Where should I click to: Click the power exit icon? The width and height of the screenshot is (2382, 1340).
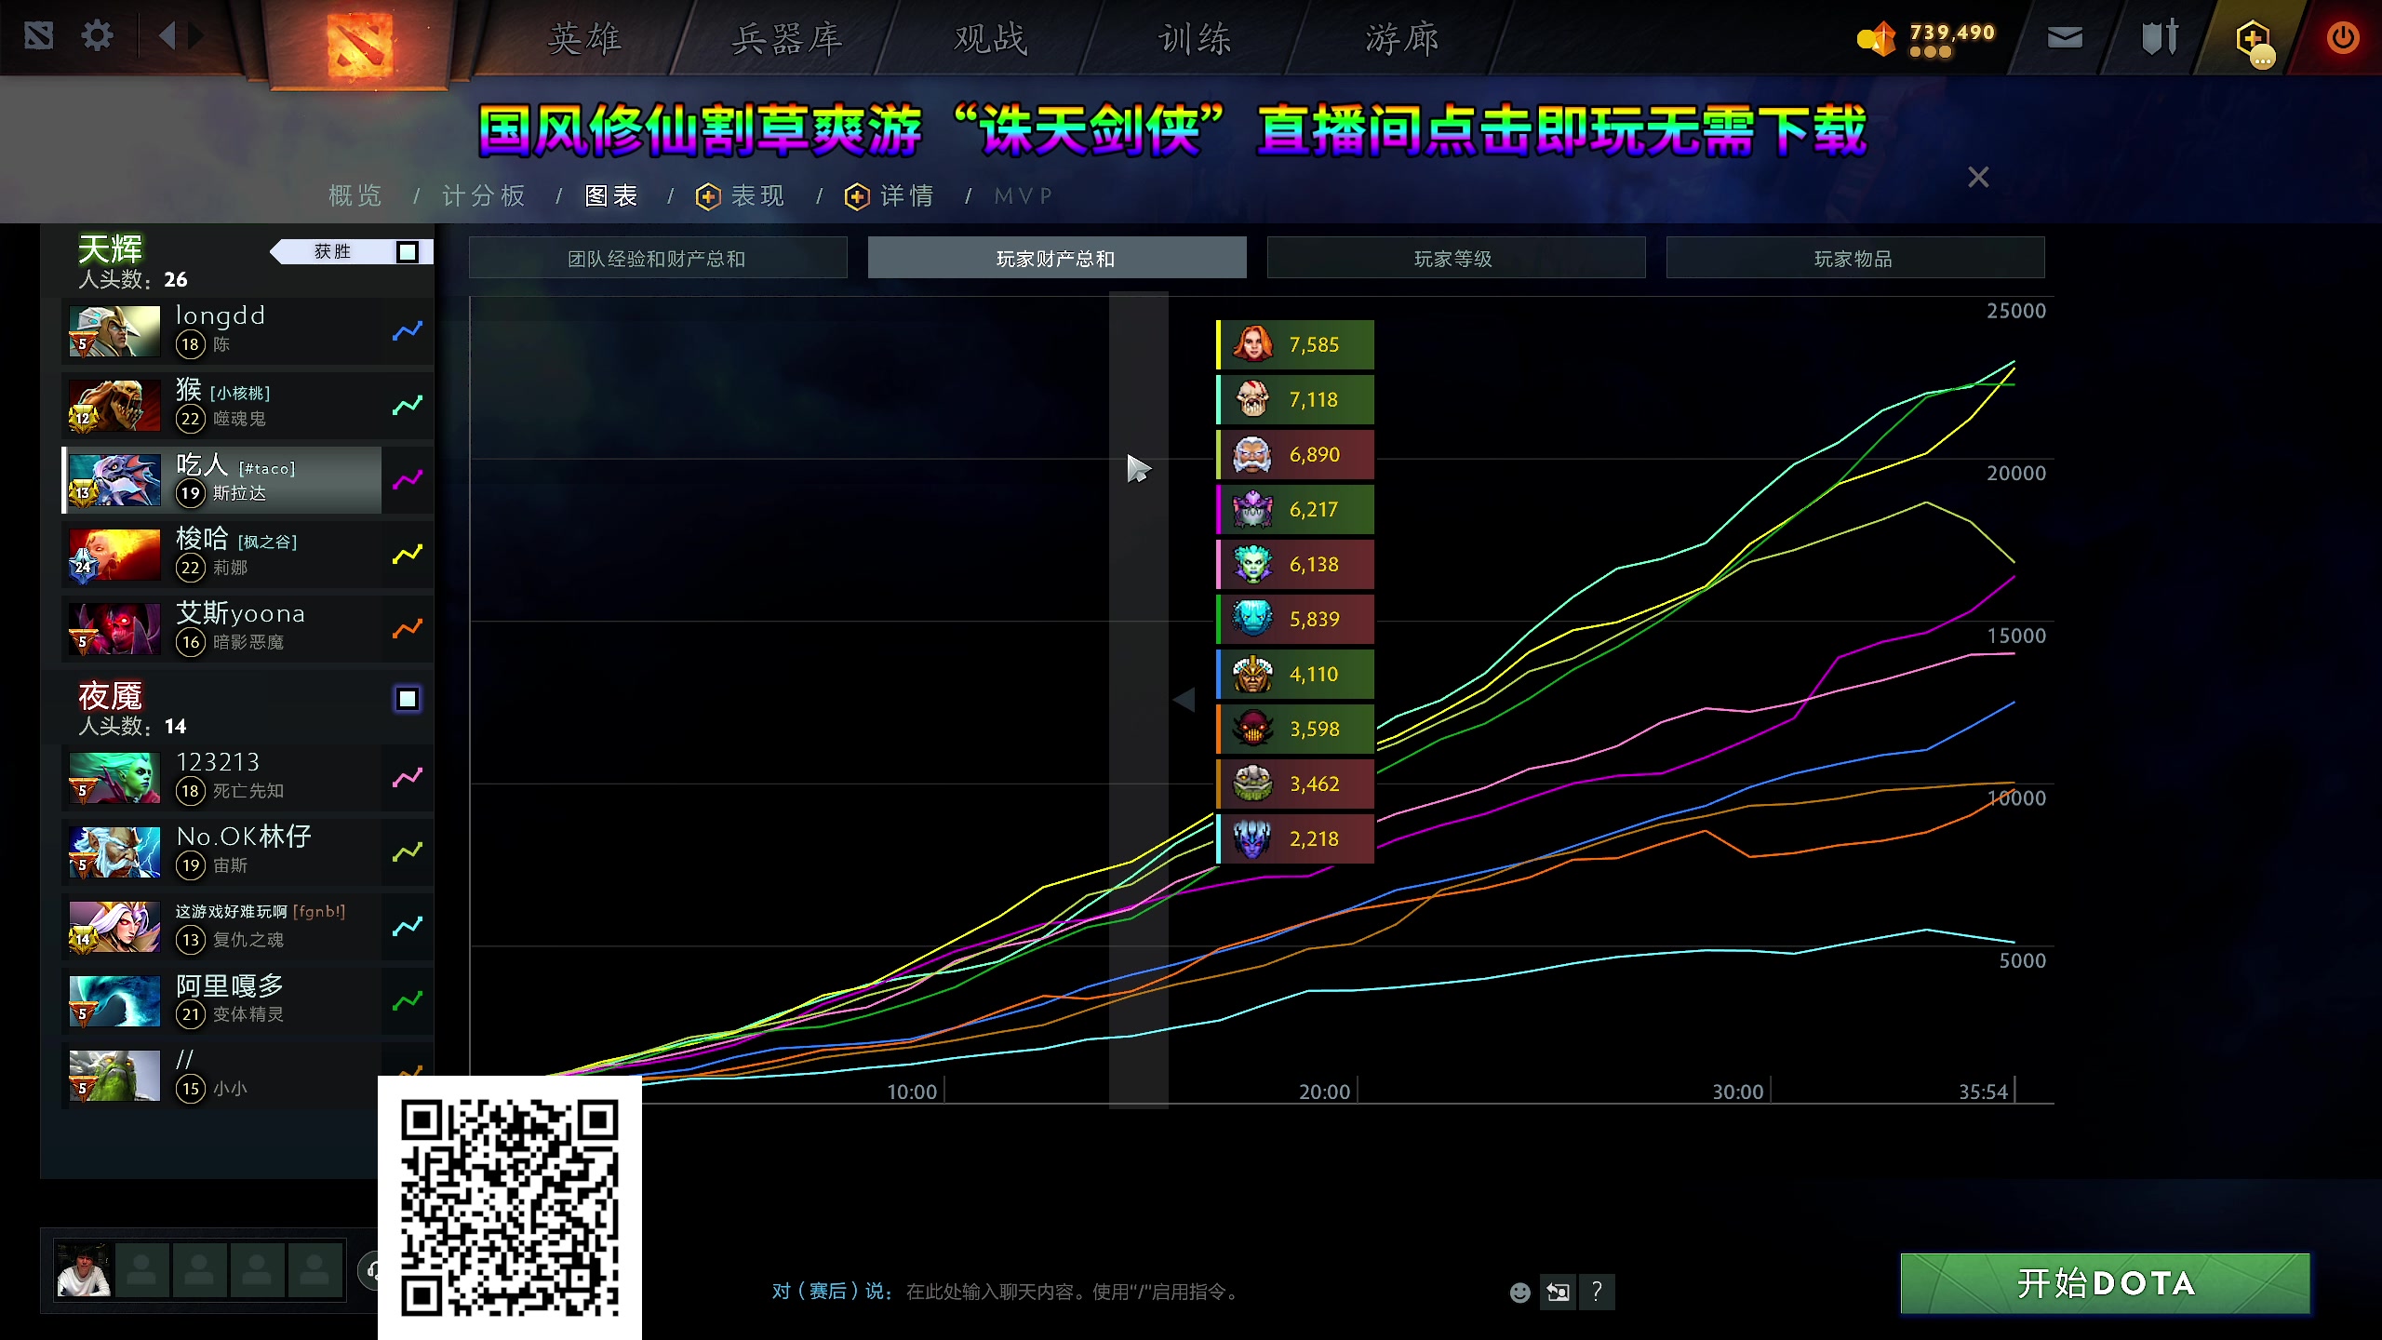click(2342, 37)
